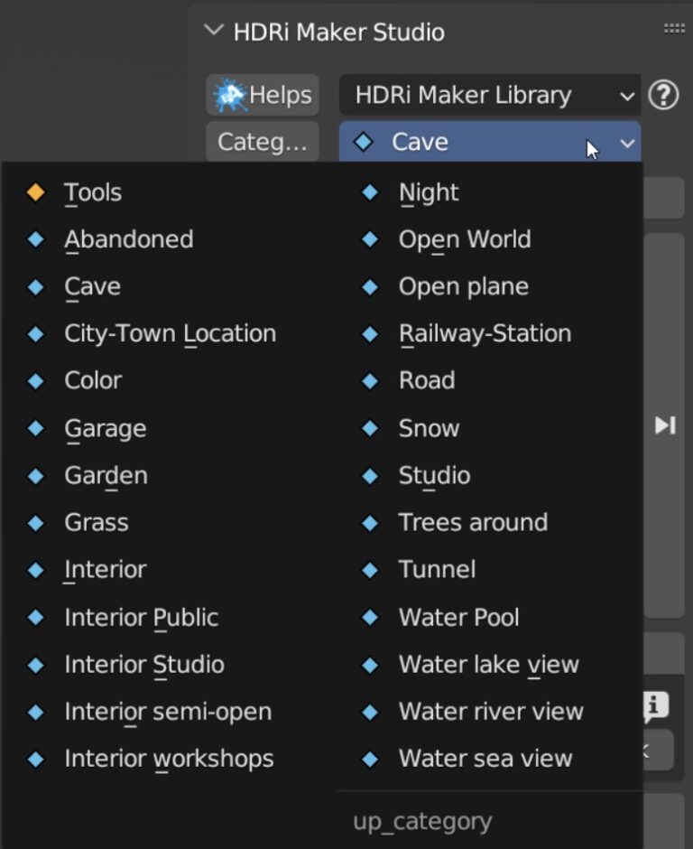Choose Interior Studio from the list
693x849 pixels.
(144, 664)
